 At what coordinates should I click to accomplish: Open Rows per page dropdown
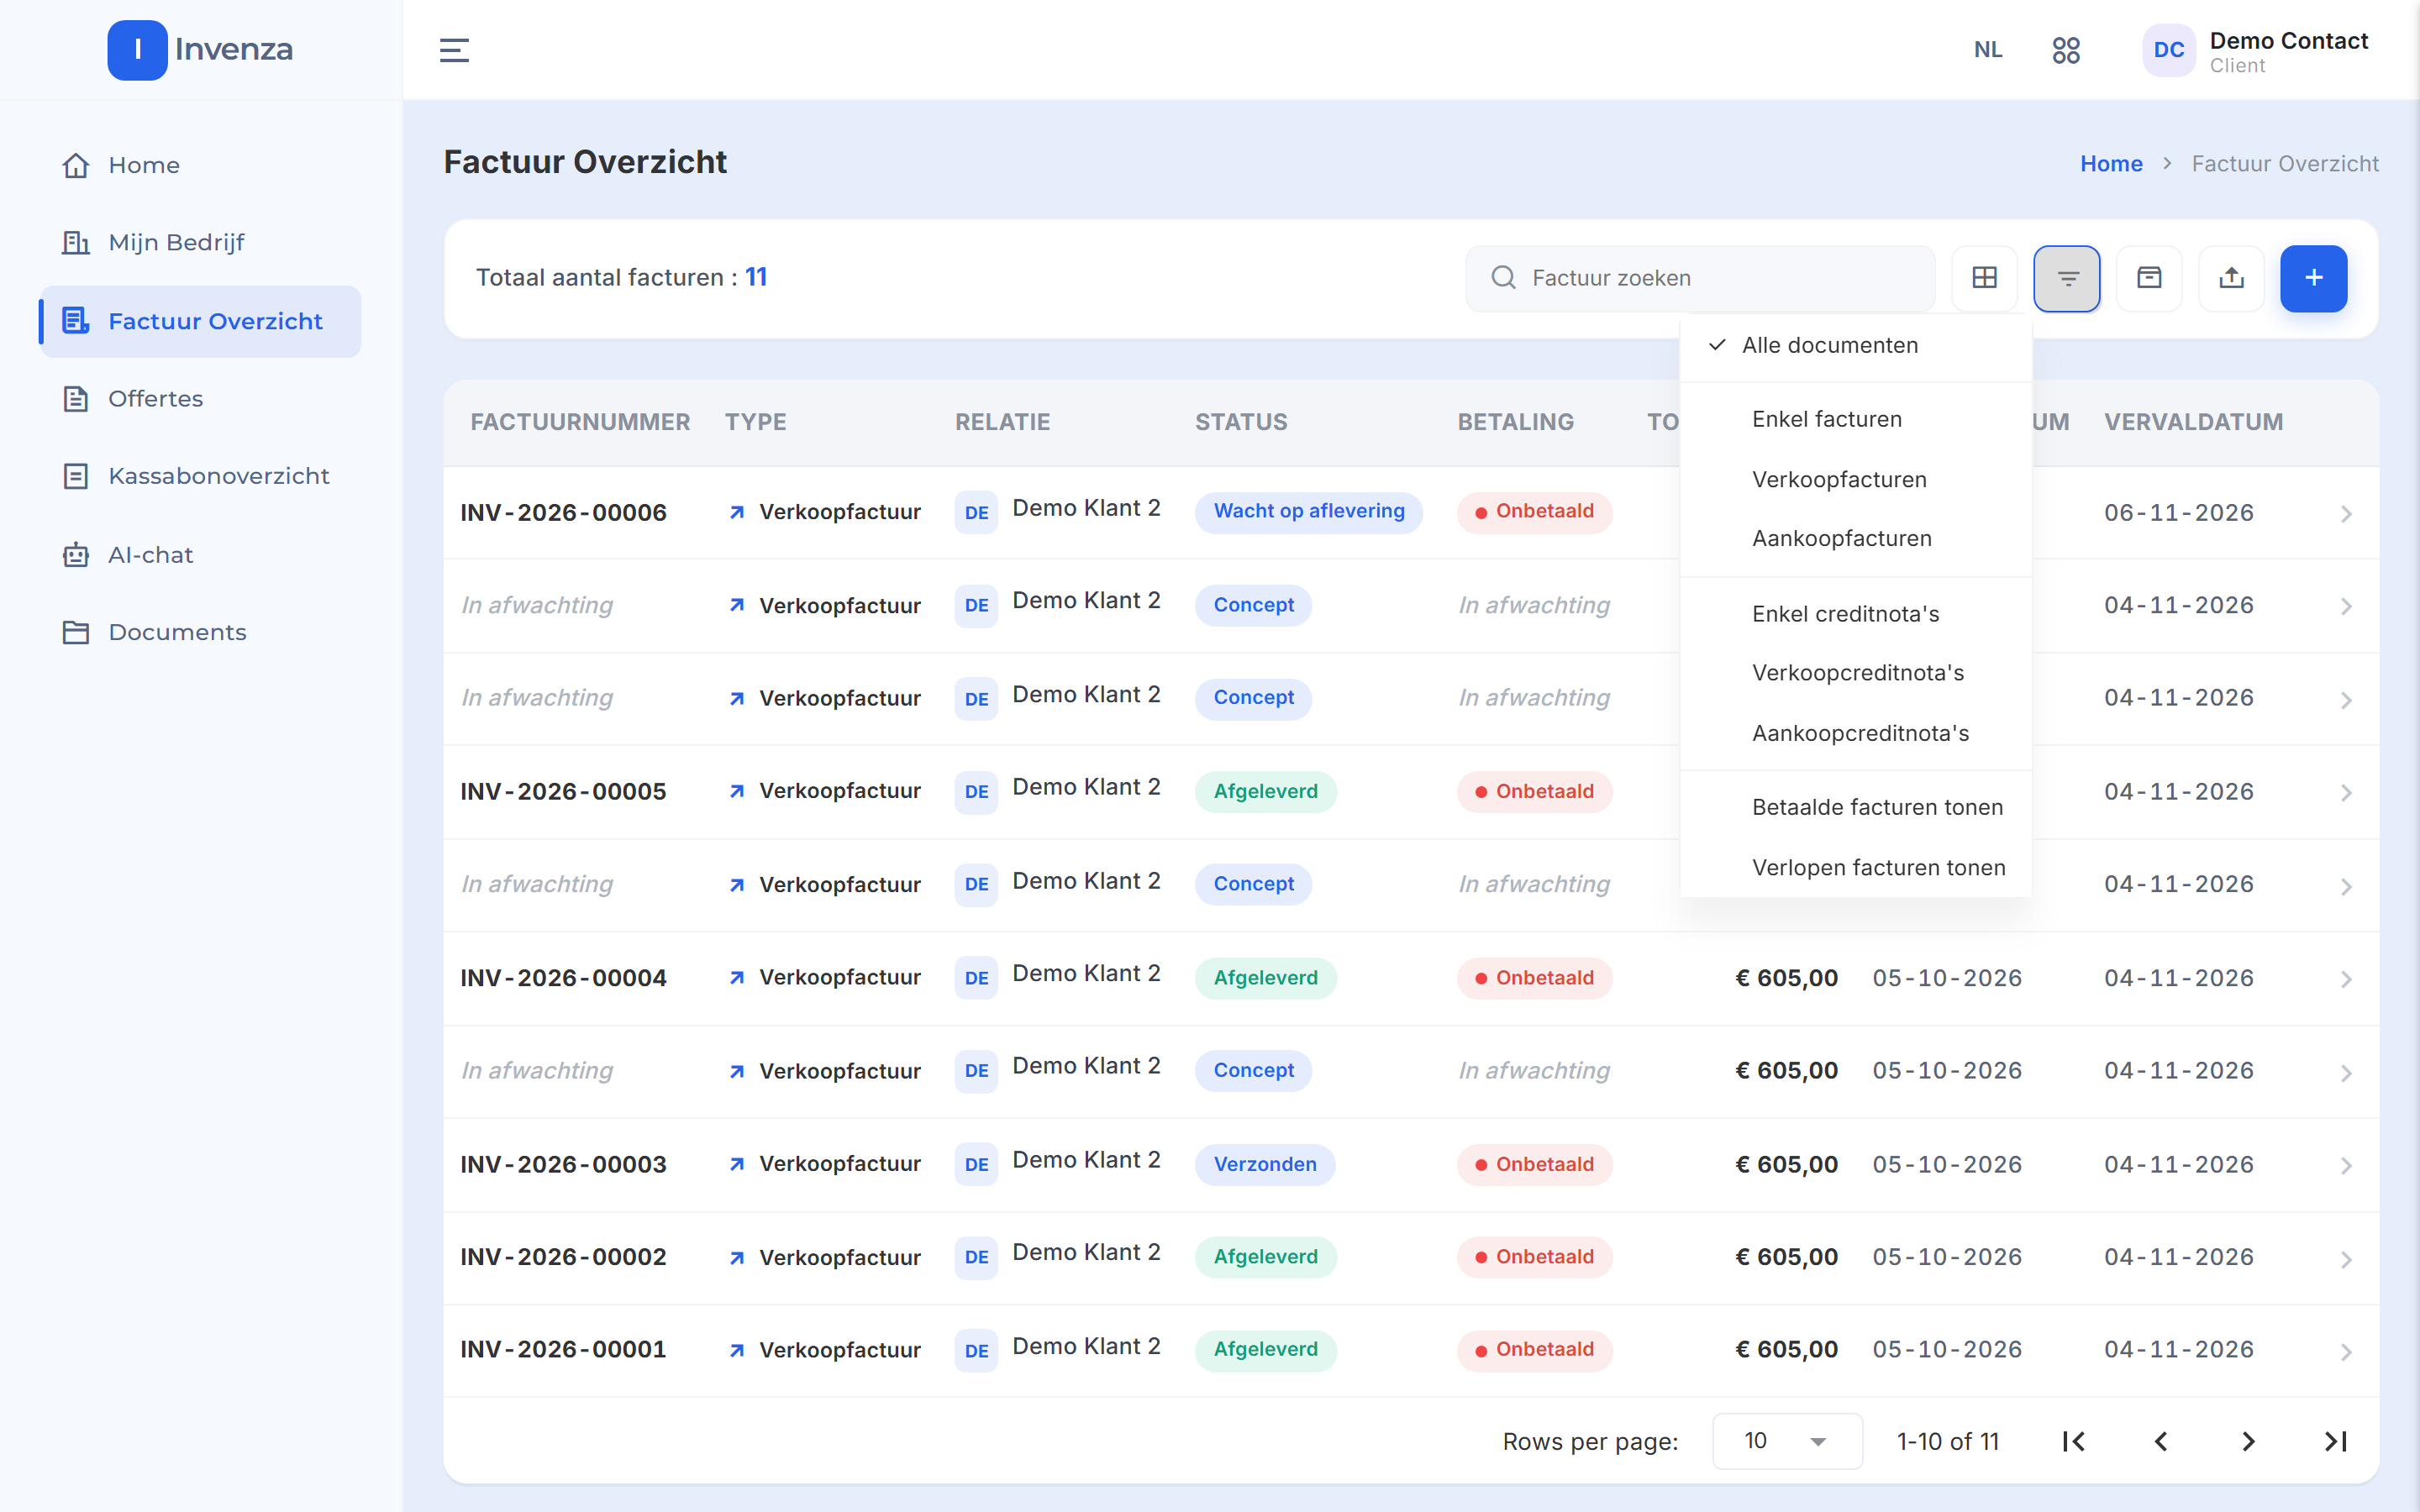click(x=1787, y=1441)
